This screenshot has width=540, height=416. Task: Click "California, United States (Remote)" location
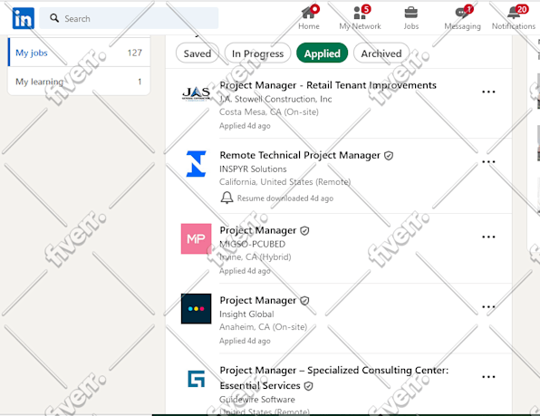(x=284, y=182)
